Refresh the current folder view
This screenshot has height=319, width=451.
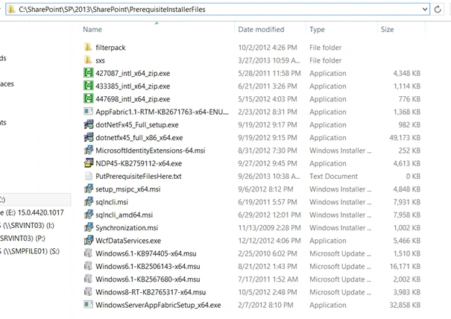click(438, 9)
